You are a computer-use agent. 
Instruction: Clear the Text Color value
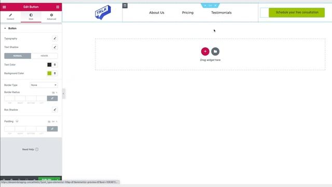click(55, 64)
